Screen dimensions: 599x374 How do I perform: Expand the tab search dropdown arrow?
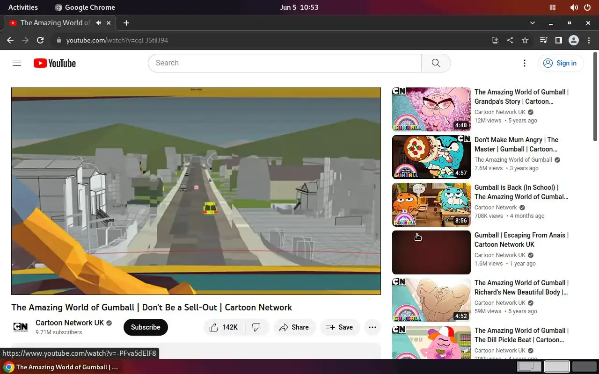[x=532, y=22]
